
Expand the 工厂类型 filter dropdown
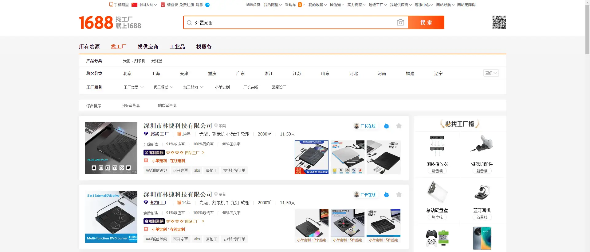[x=134, y=87]
